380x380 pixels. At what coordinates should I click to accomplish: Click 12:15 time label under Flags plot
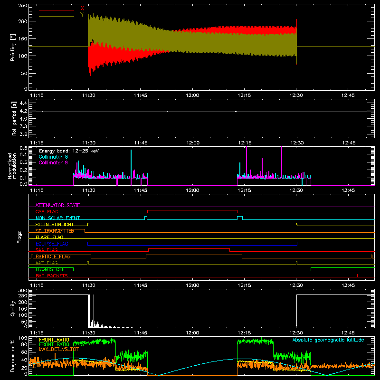click(x=244, y=285)
